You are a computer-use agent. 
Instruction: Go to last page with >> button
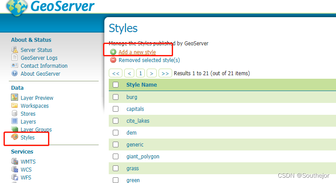pyautogui.click(x=165, y=73)
